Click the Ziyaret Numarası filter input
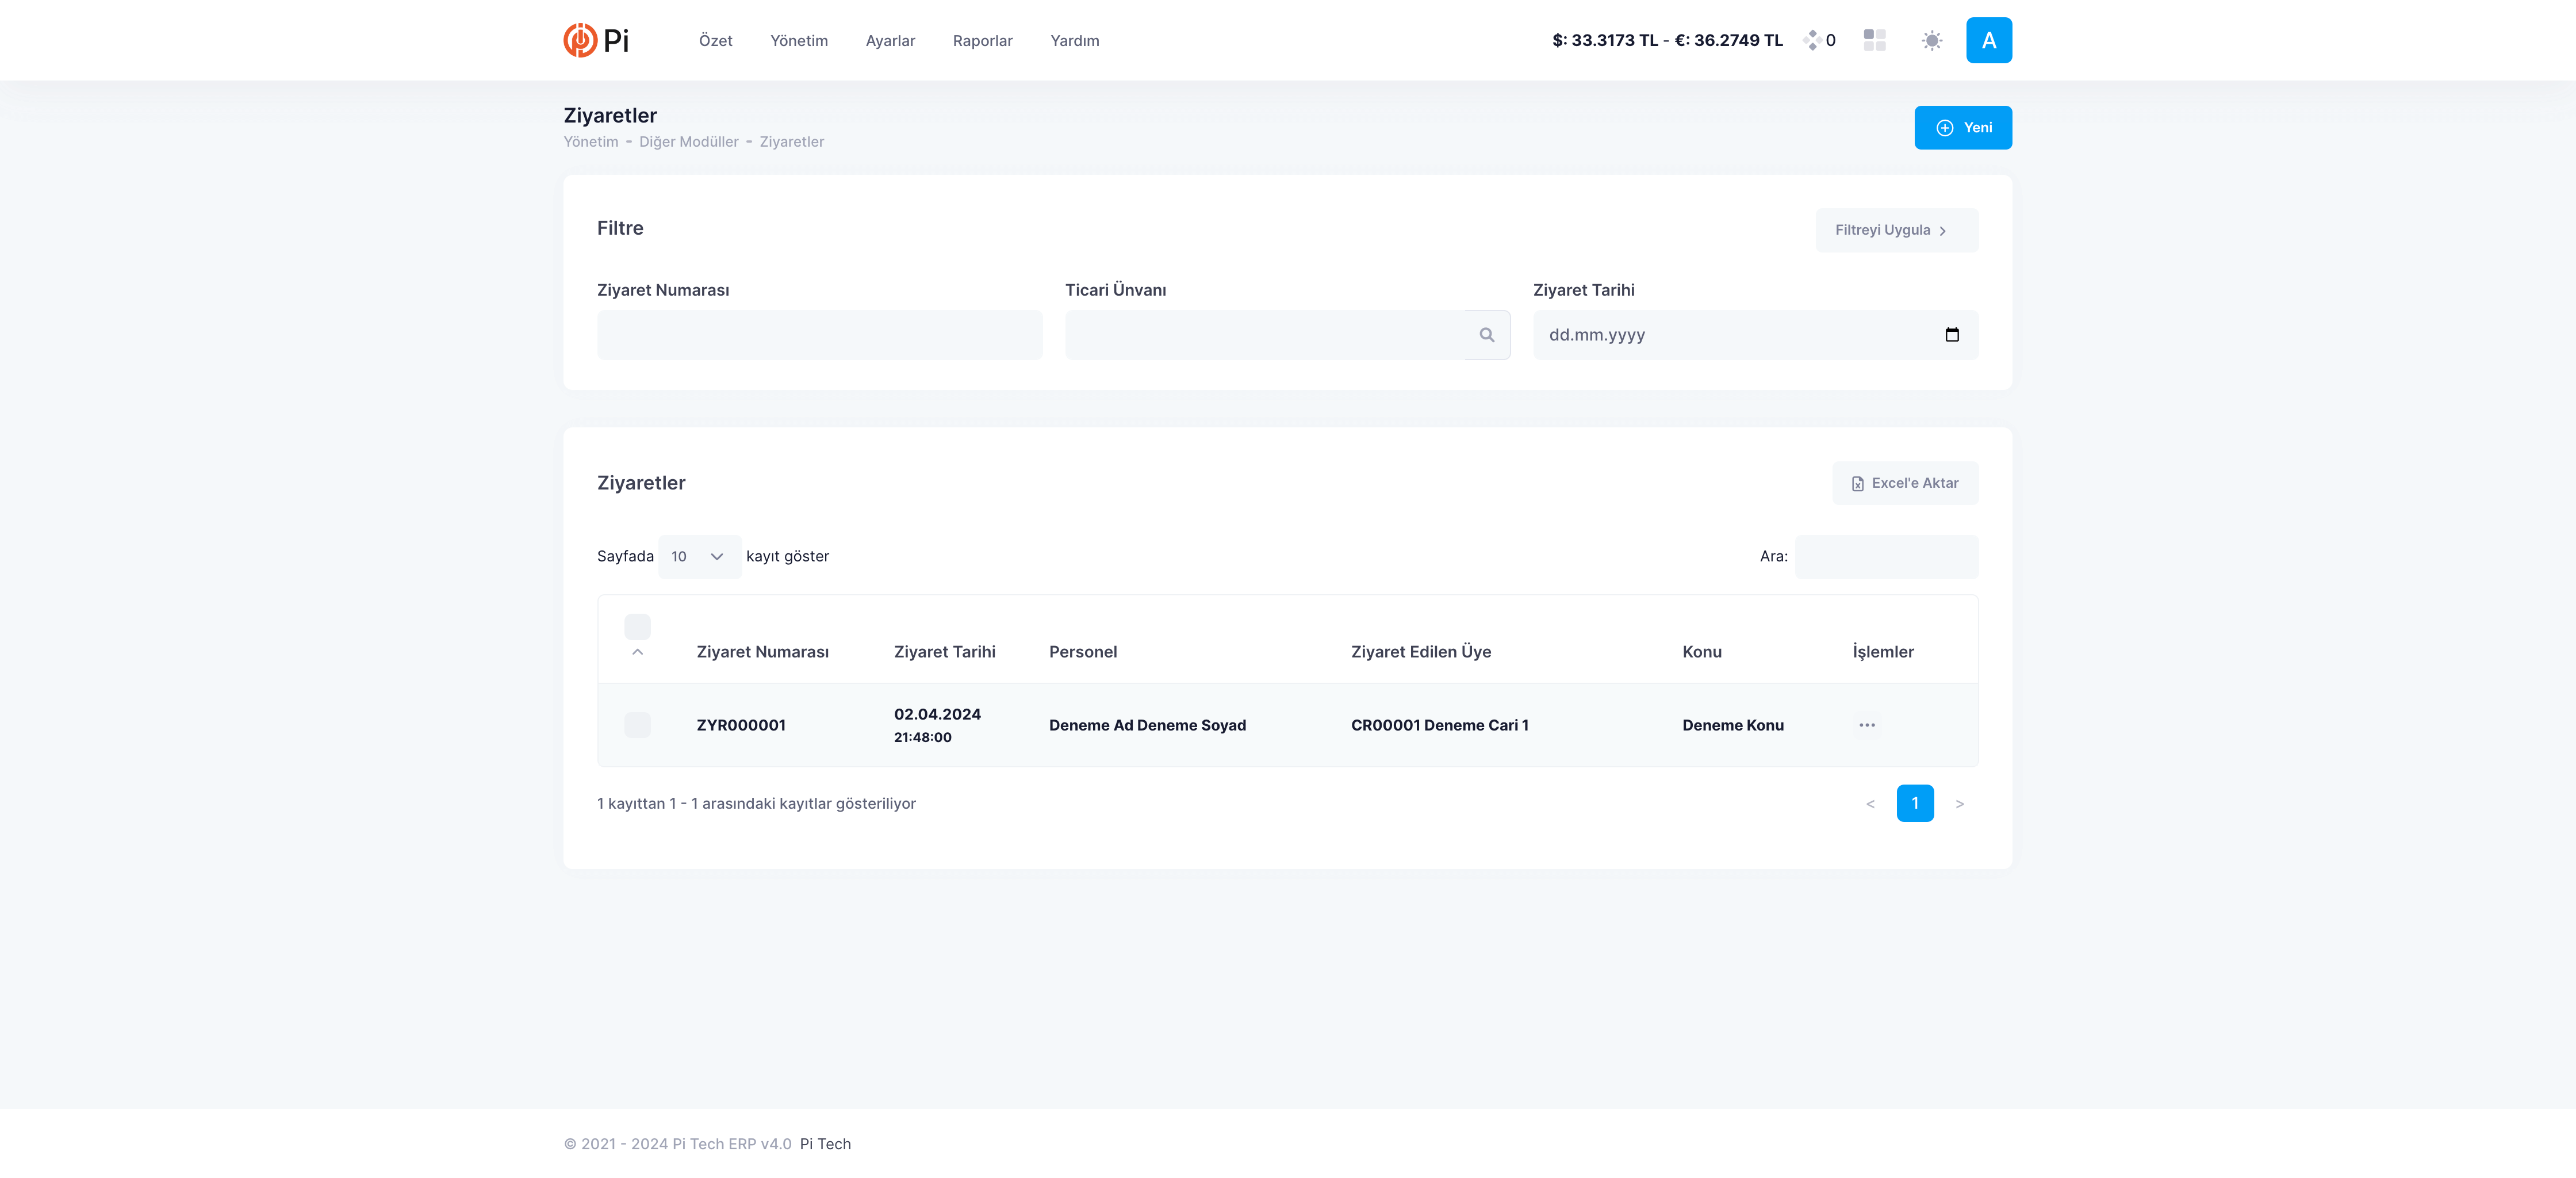The width and height of the screenshot is (2576, 1178). tap(819, 335)
